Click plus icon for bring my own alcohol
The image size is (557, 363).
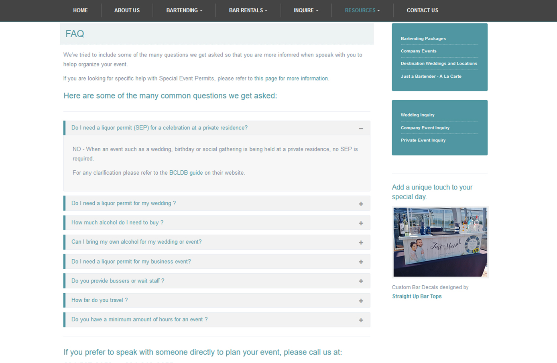(361, 242)
